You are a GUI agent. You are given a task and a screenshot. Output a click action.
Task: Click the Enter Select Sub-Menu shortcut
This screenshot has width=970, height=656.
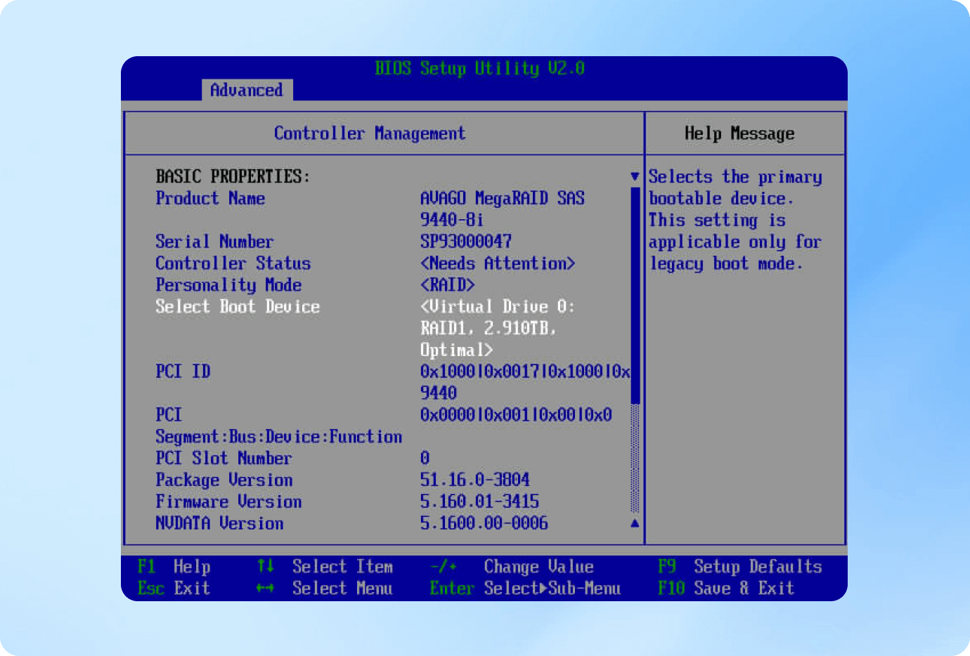525,589
